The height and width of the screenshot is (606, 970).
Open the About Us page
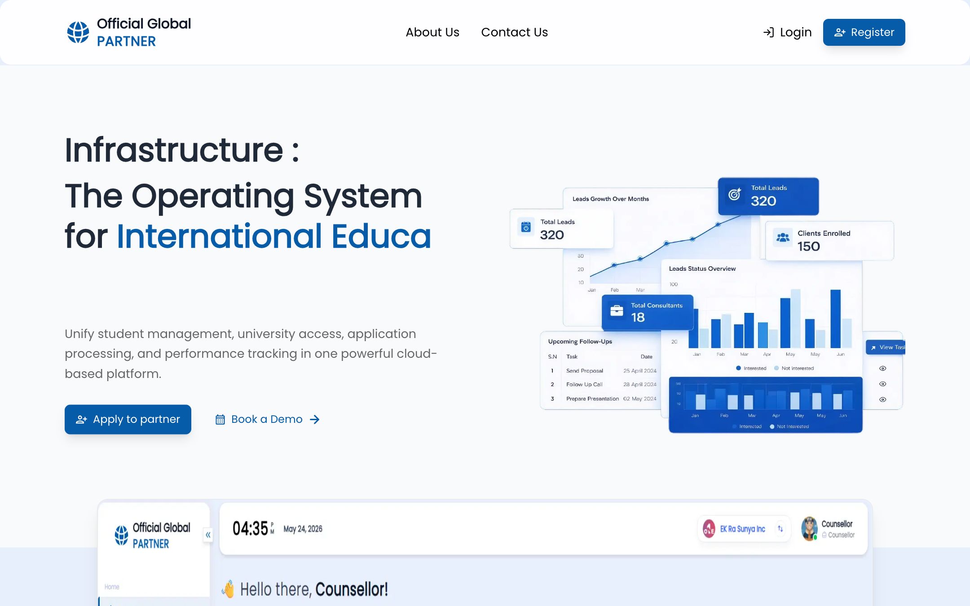[432, 32]
